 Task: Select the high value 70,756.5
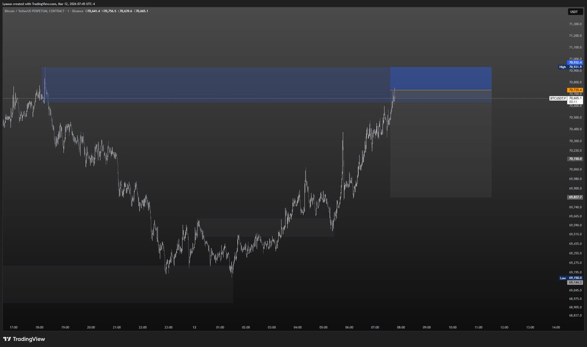click(x=109, y=11)
